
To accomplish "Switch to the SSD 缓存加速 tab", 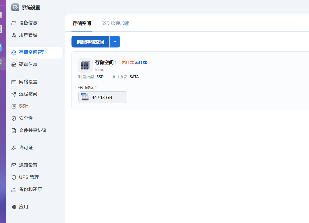I will (115, 23).
